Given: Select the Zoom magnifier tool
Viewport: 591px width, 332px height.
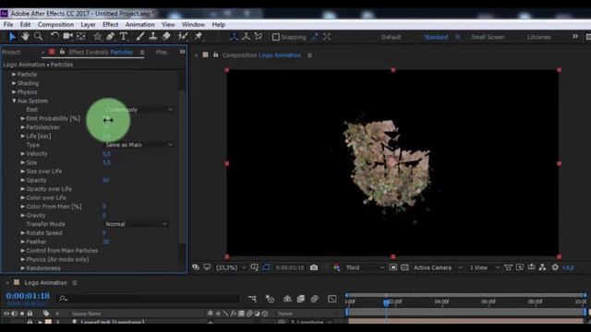Looking at the screenshot, I should [38, 37].
